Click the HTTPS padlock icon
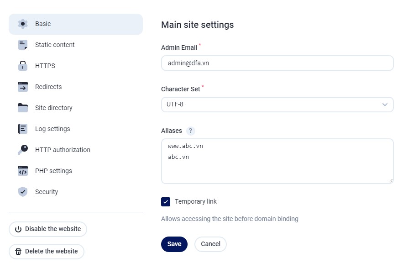Viewport: 408px width, 279px height. tap(23, 66)
